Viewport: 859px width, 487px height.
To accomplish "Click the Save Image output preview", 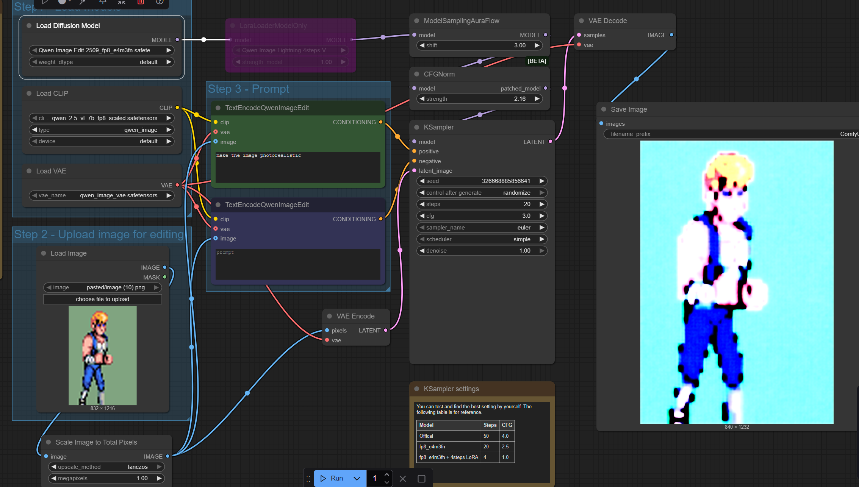I will click(737, 282).
